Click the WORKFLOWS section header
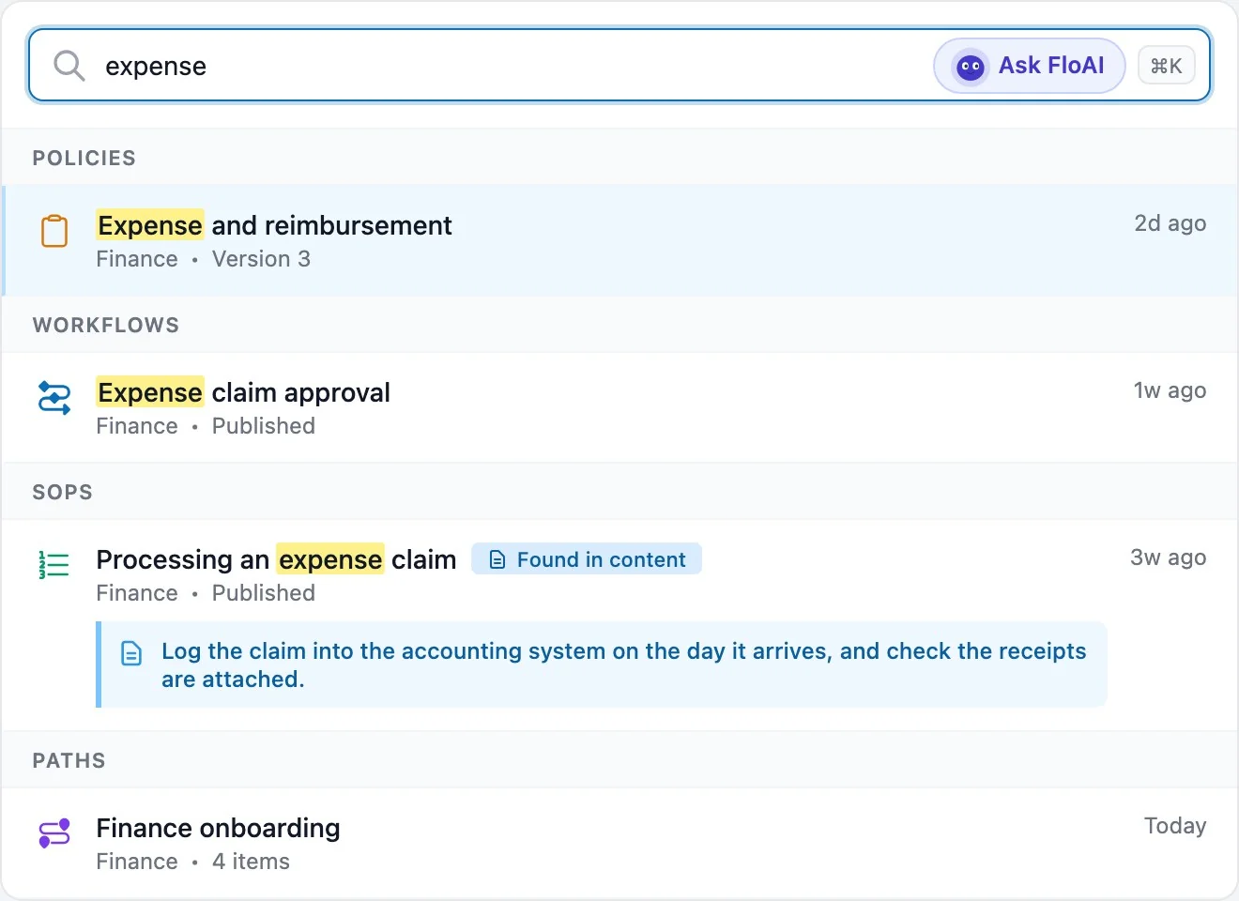The width and height of the screenshot is (1239, 901). pyautogui.click(x=106, y=325)
